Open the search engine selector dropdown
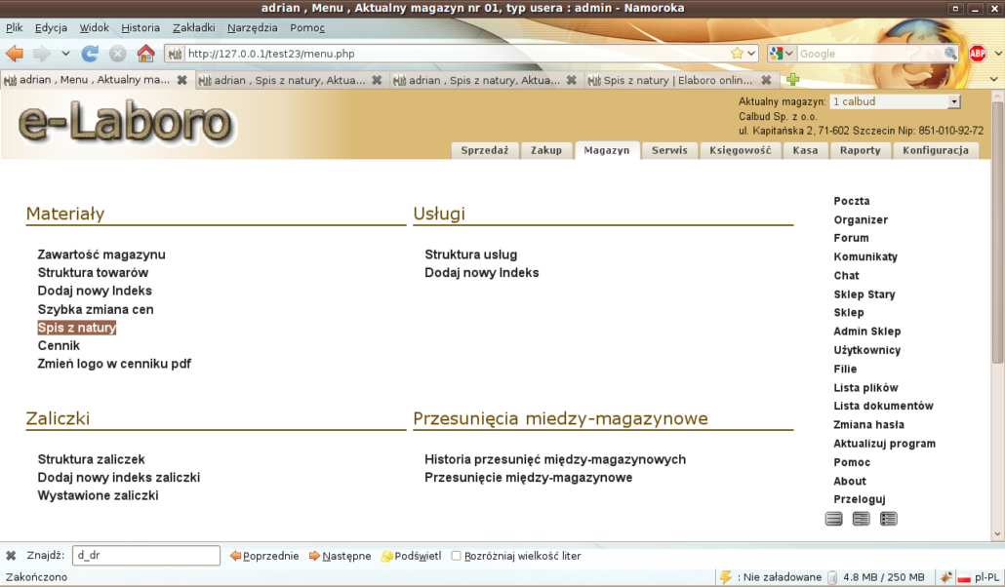1005x587 pixels. click(783, 54)
